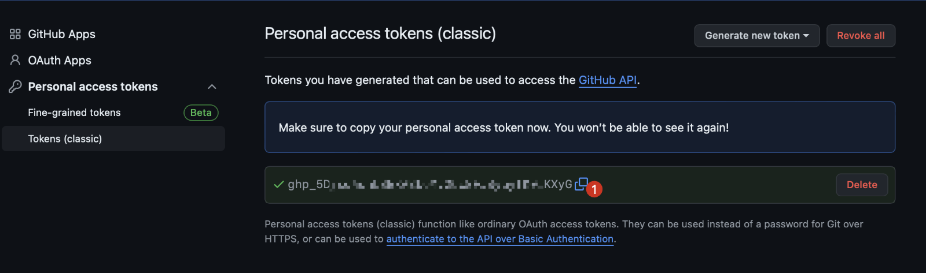Open the Basic Authentication API link
This screenshot has width=926, height=273.
click(499, 239)
